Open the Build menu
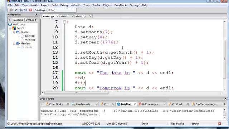Image resolution: width=229 pixels, height=129 pixels. [54, 5]
